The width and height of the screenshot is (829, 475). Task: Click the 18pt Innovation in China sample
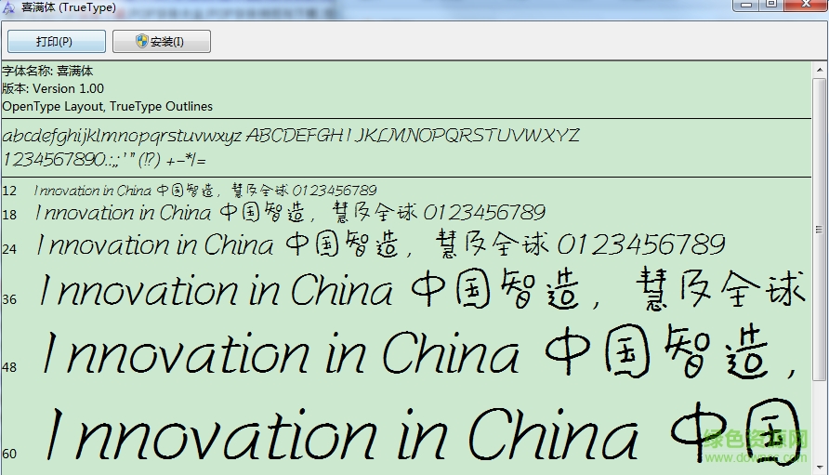point(290,213)
